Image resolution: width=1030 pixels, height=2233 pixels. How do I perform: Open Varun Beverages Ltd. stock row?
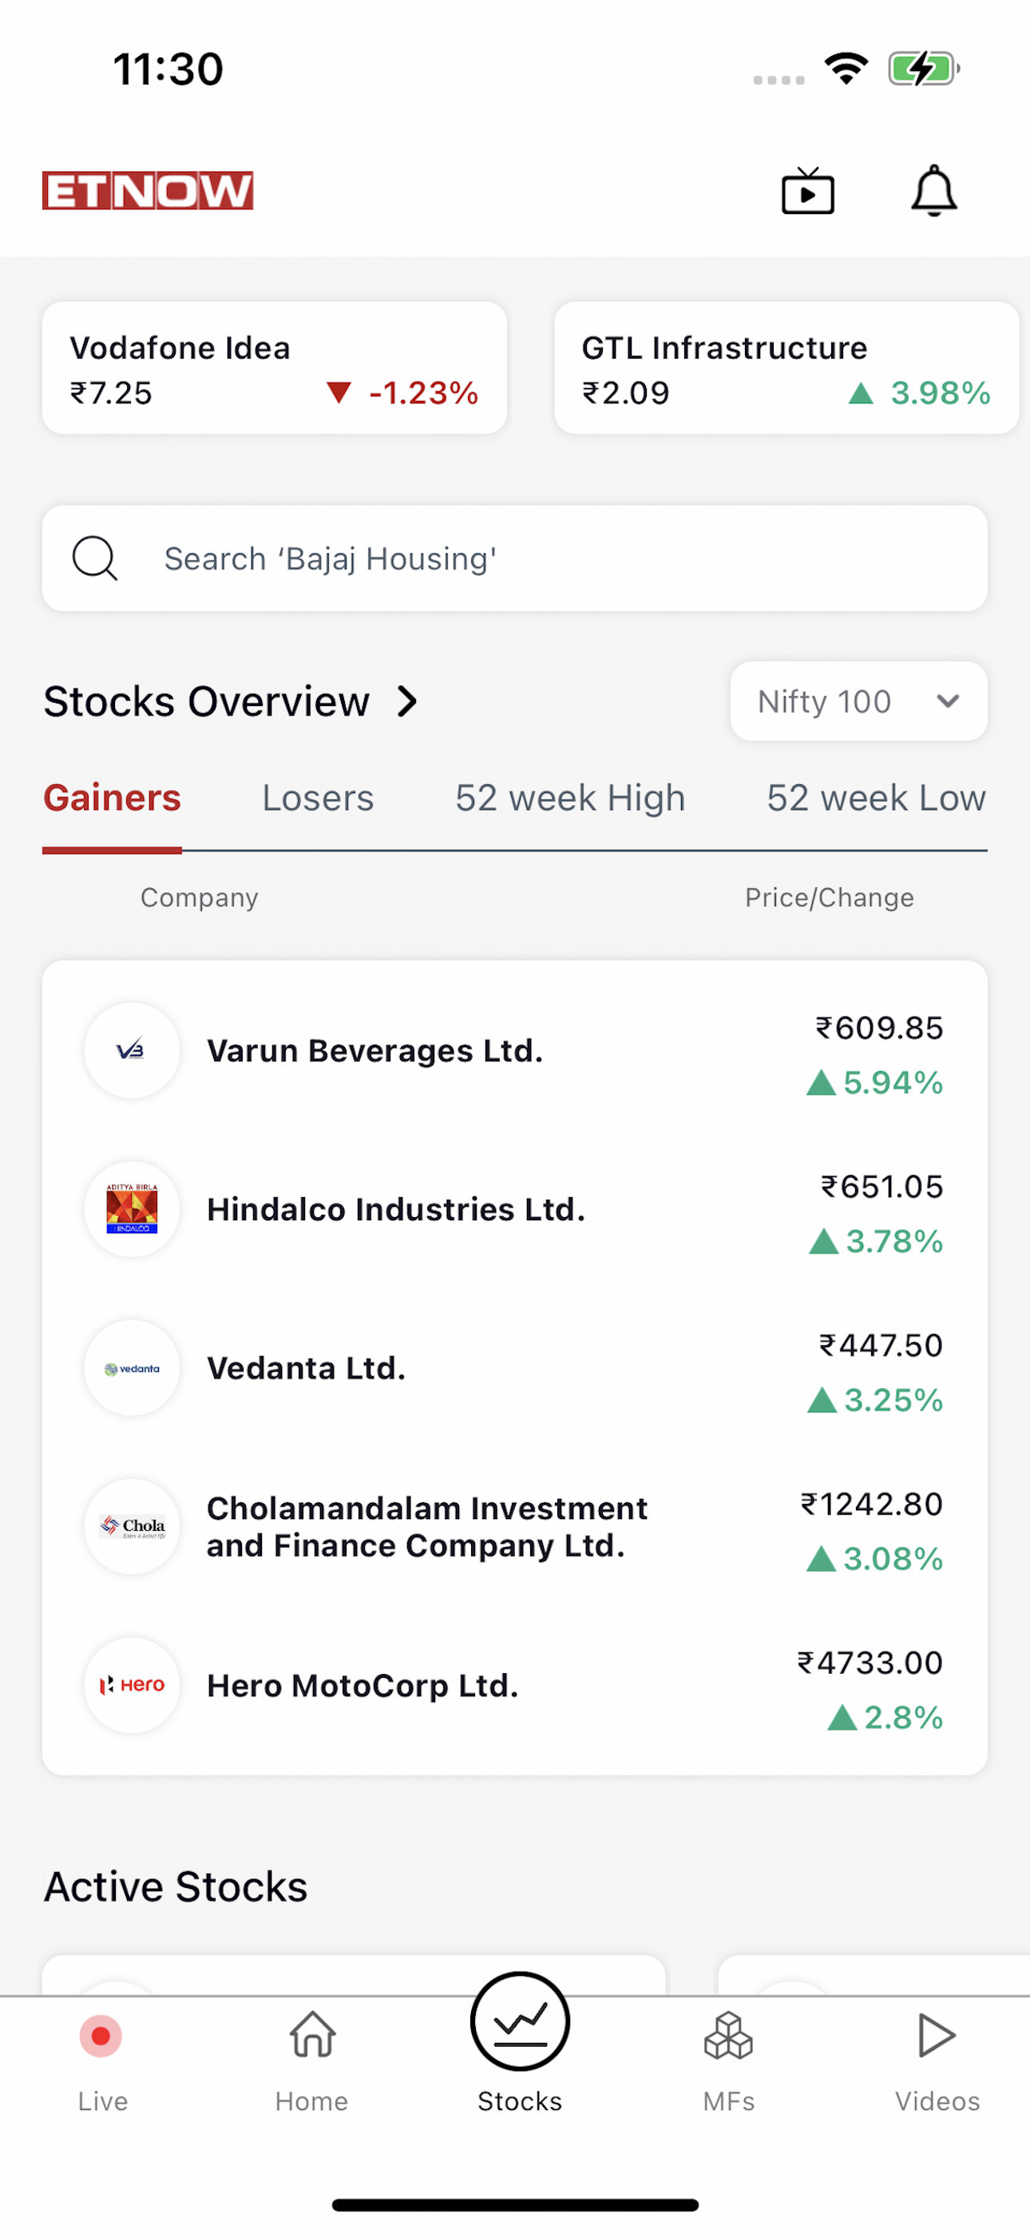click(515, 1051)
